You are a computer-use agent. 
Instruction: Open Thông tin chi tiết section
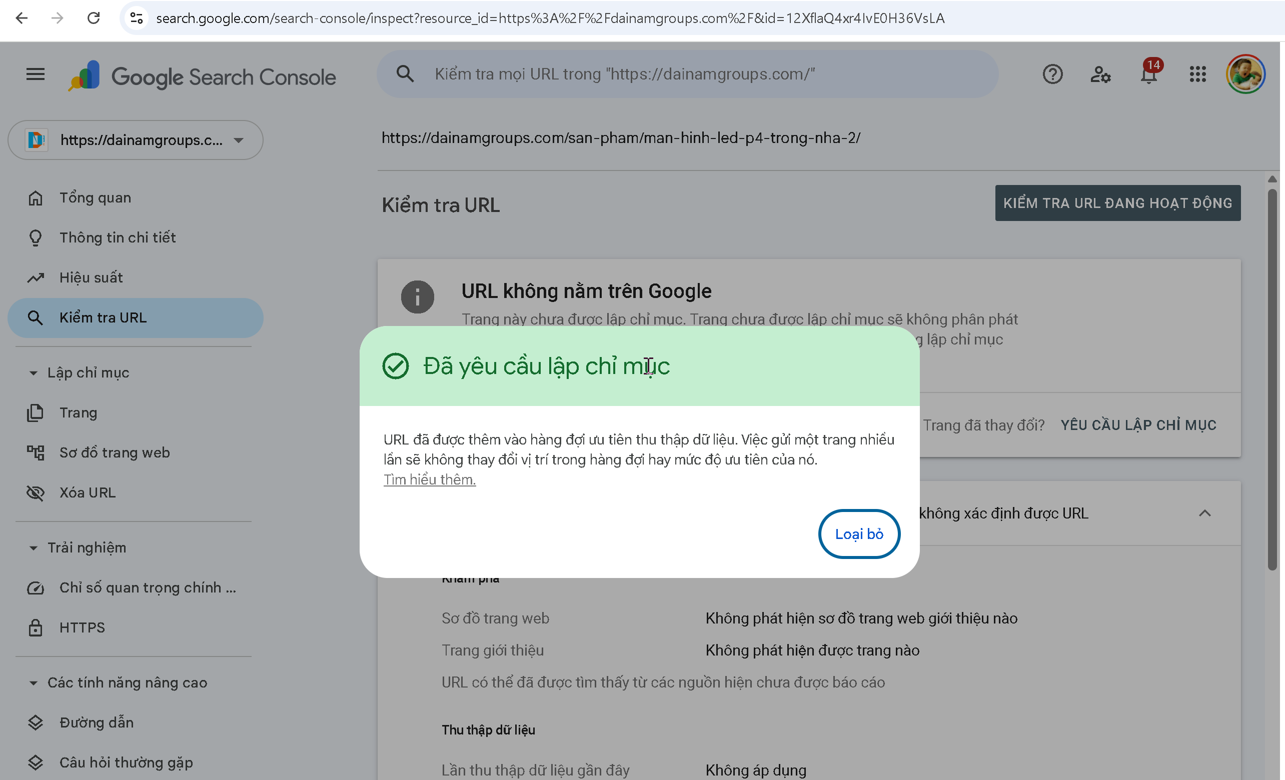tap(135, 238)
